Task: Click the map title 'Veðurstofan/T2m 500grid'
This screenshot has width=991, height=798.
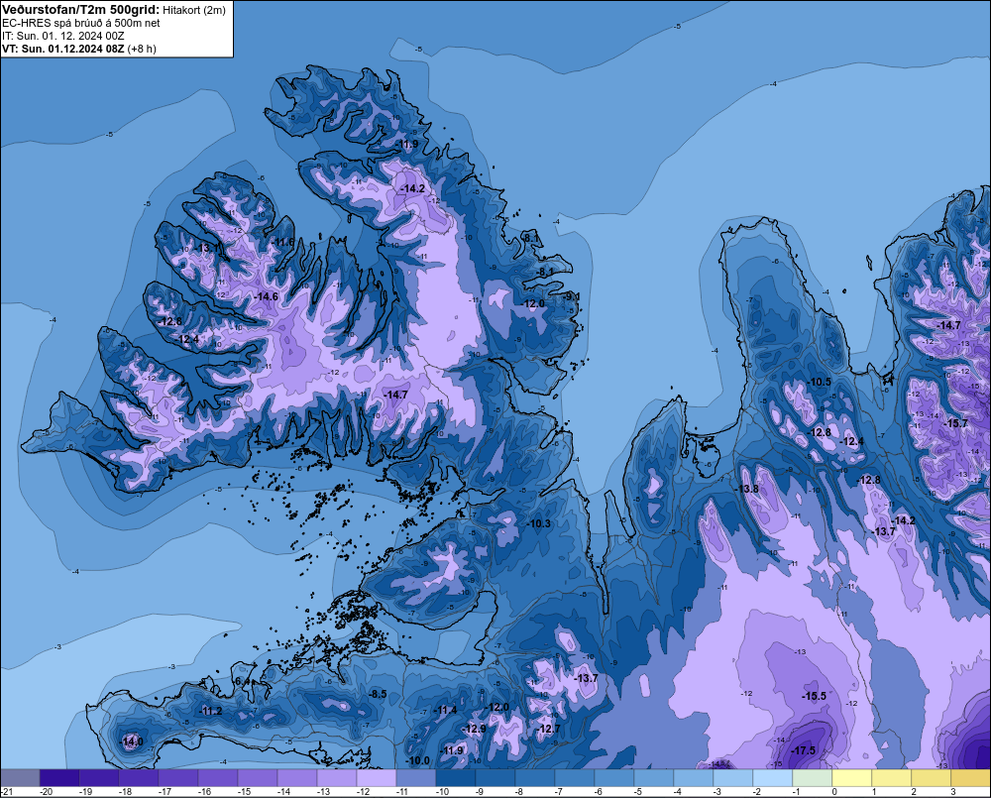Action: (x=79, y=10)
